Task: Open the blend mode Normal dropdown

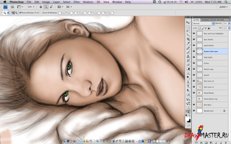Action: tap(204, 23)
